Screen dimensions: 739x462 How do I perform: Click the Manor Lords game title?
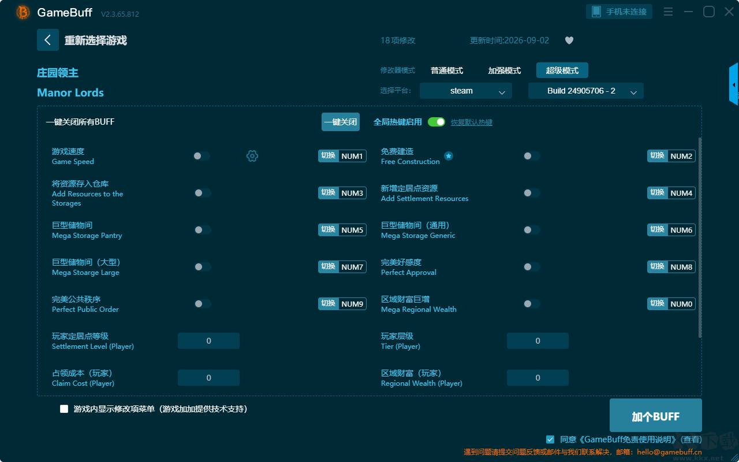pos(70,92)
